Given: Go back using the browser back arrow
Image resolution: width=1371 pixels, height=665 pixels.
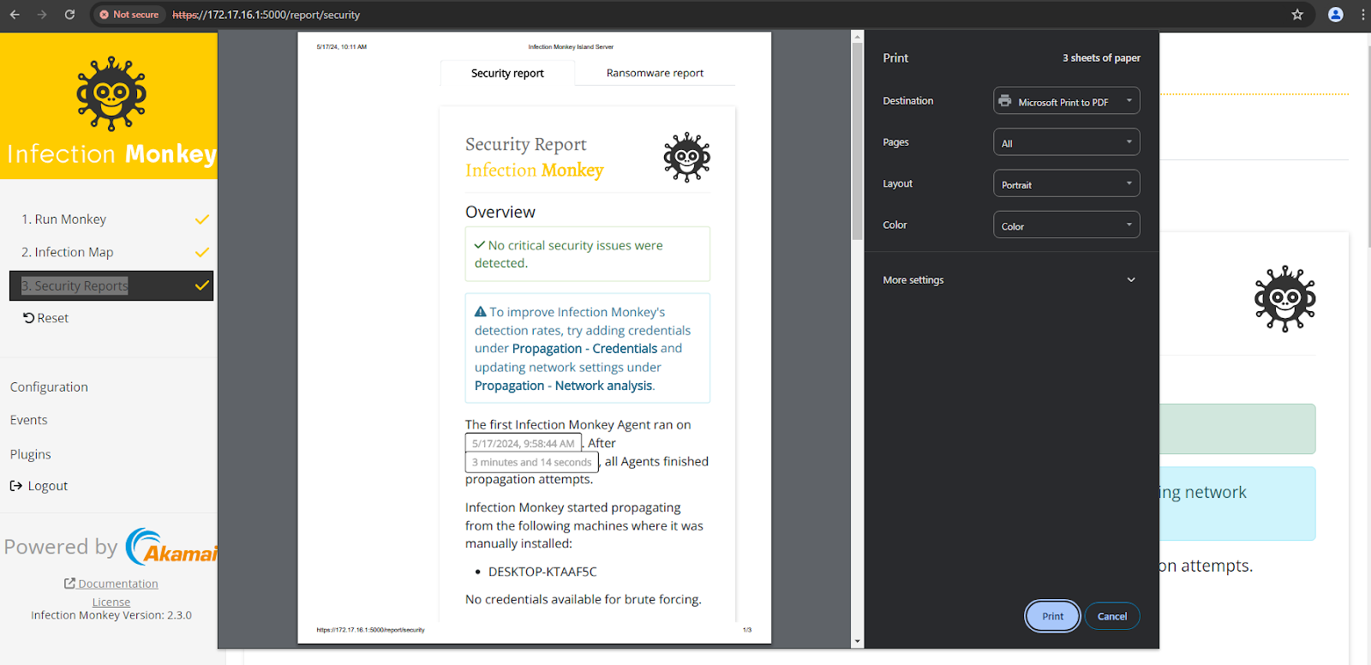Looking at the screenshot, I should pyautogui.click(x=15, y=15).
